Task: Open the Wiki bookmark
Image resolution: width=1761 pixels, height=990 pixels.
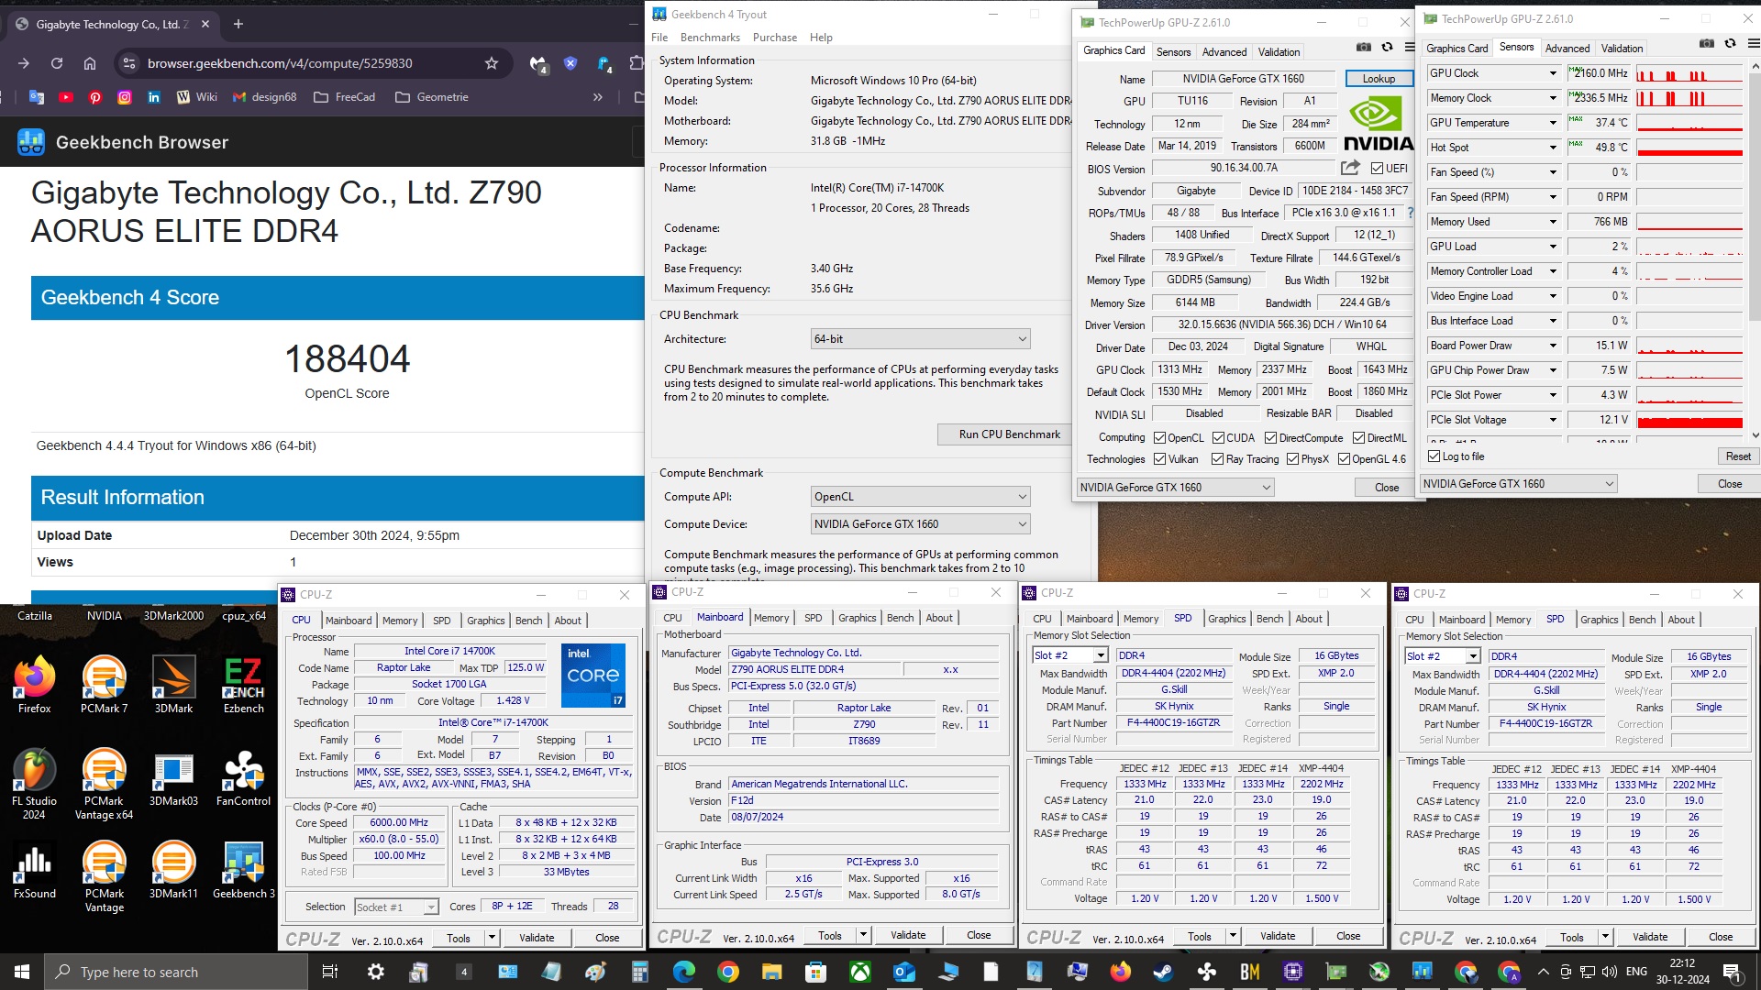Action: [x=196, y=97]
